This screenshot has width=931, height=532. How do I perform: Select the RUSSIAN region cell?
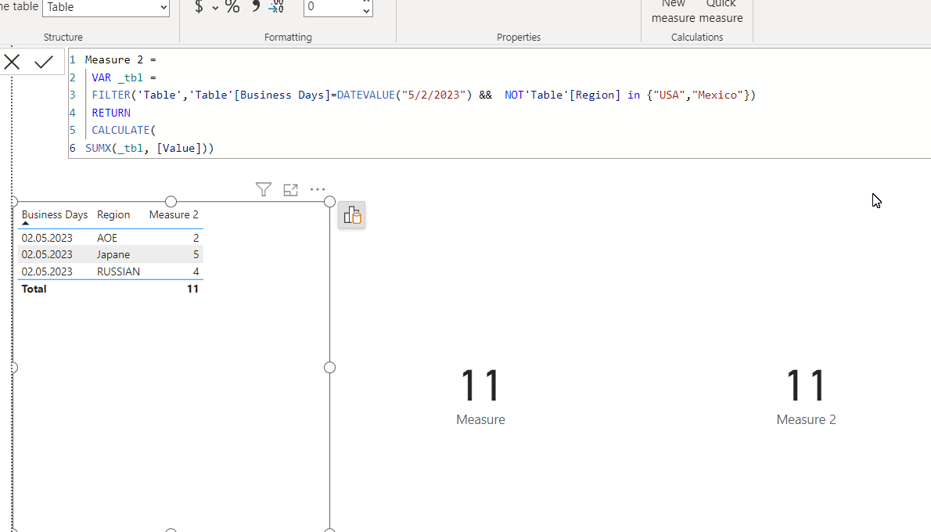119,271
